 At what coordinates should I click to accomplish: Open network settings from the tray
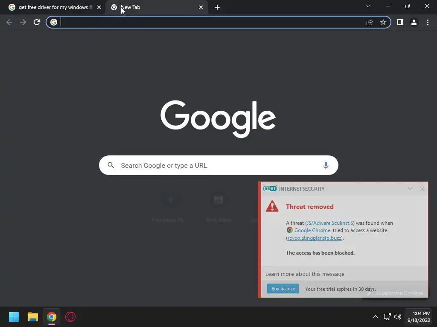387,317
